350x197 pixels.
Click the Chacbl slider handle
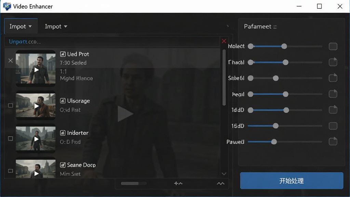pos(285,62)
